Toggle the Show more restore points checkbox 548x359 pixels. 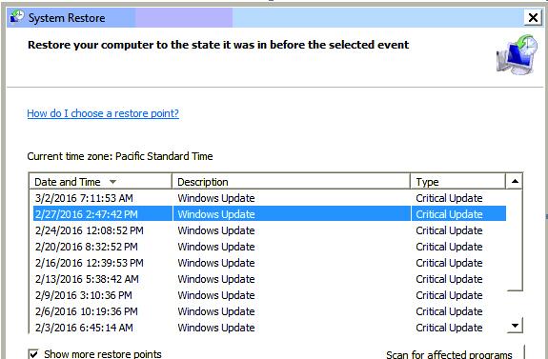(33, 354)
